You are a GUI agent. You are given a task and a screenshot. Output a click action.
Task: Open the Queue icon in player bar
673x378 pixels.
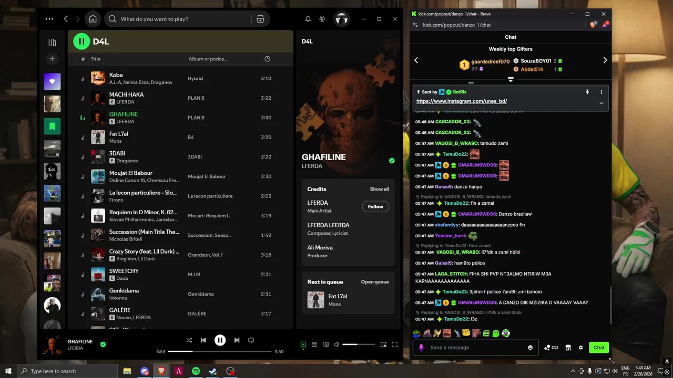pyautogui.click(x=314, y=344)
